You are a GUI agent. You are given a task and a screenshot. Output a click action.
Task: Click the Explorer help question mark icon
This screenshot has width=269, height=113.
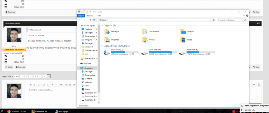tap(247, 16)
